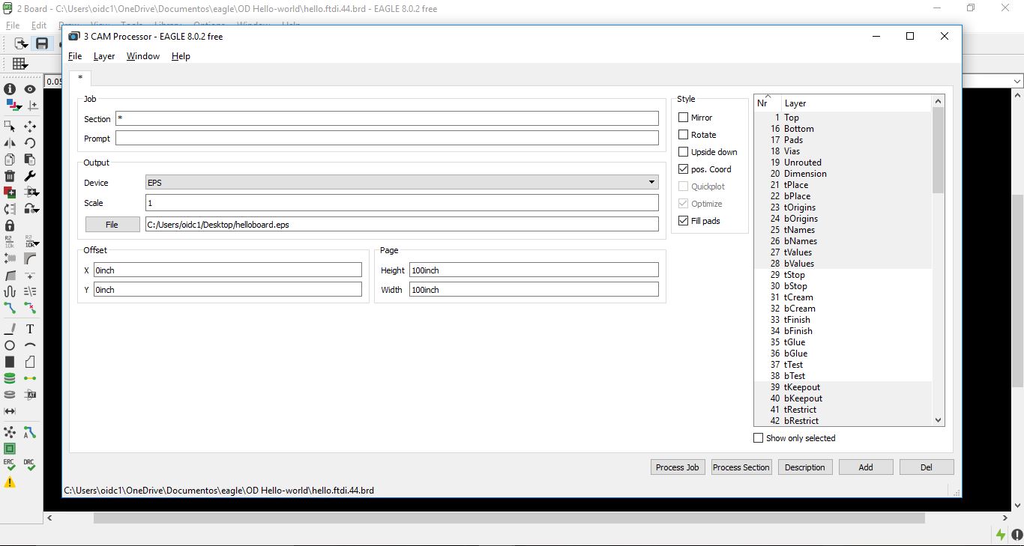Click the layer list scrollbar thumb
The image size is (1024, 546).
[x=938, y=150]
